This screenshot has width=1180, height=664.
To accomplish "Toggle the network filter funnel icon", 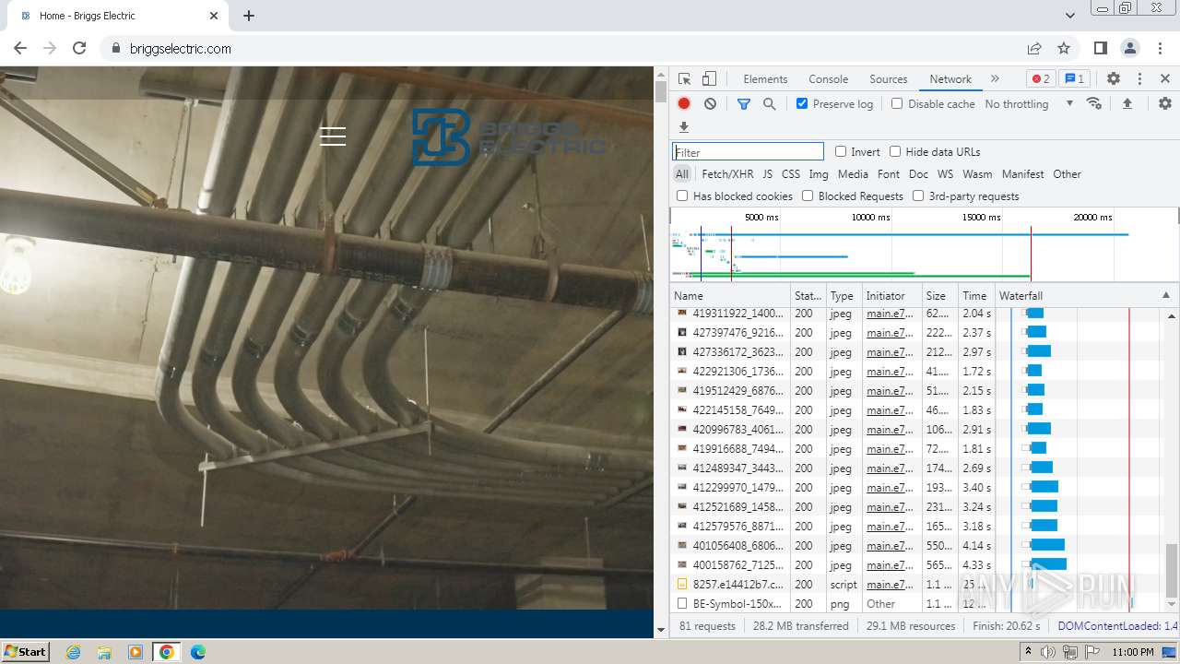I will pos(744,104).
